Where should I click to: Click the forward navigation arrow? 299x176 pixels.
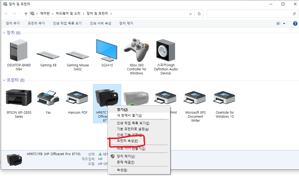point(14,14)
